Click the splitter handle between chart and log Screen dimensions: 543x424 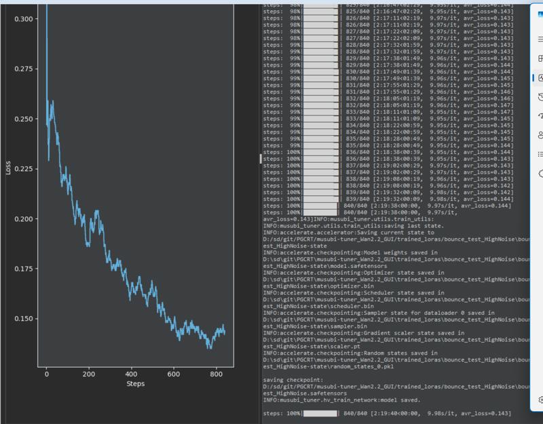(261, 159)
